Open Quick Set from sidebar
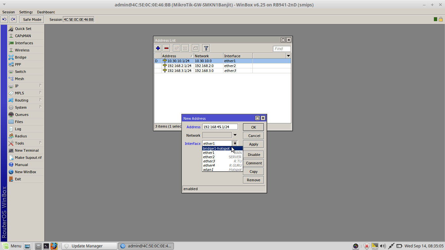Image resolution: width=445 pixels, height=250 pixels. (x=26, y=29)
